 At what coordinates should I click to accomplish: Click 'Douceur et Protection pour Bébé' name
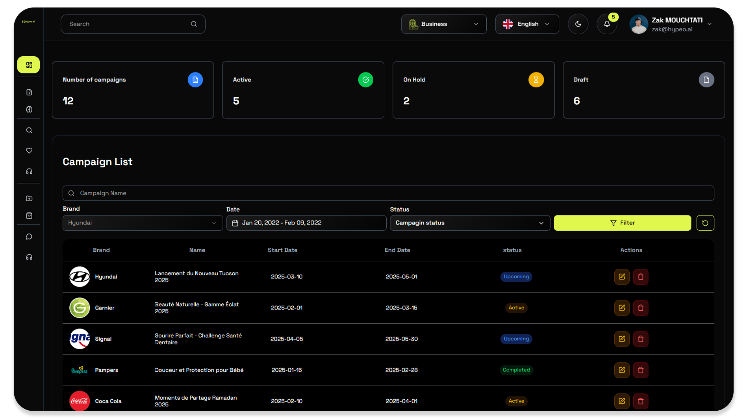tap(199, 370)
